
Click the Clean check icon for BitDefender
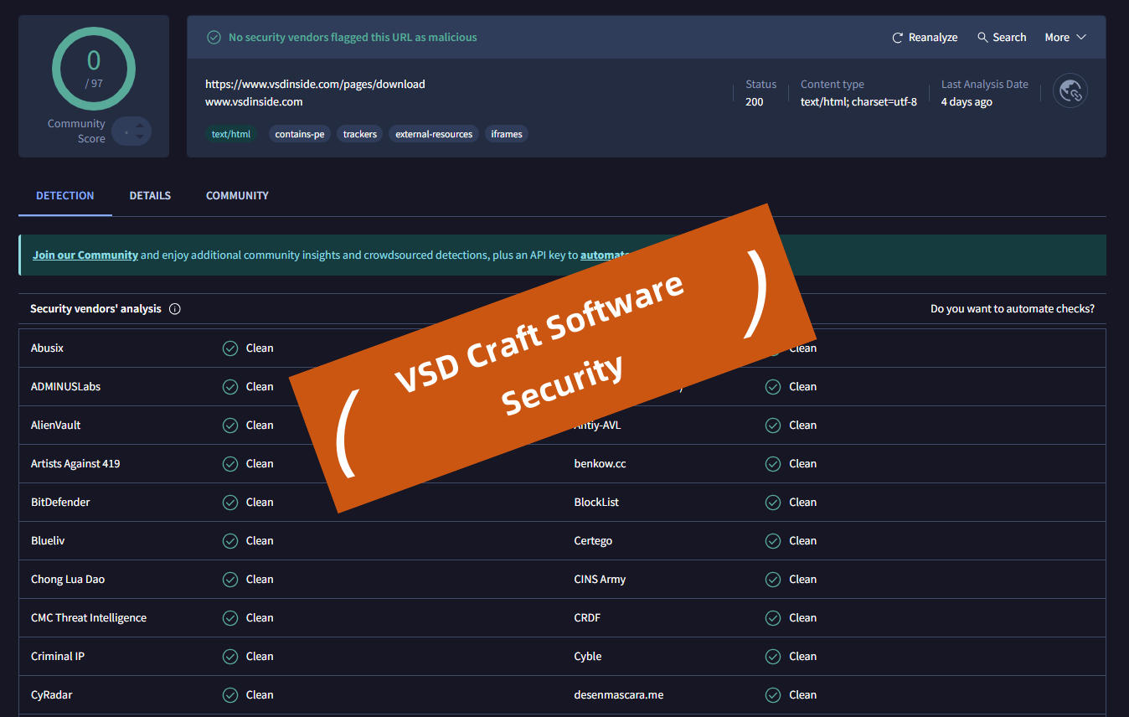230,503
